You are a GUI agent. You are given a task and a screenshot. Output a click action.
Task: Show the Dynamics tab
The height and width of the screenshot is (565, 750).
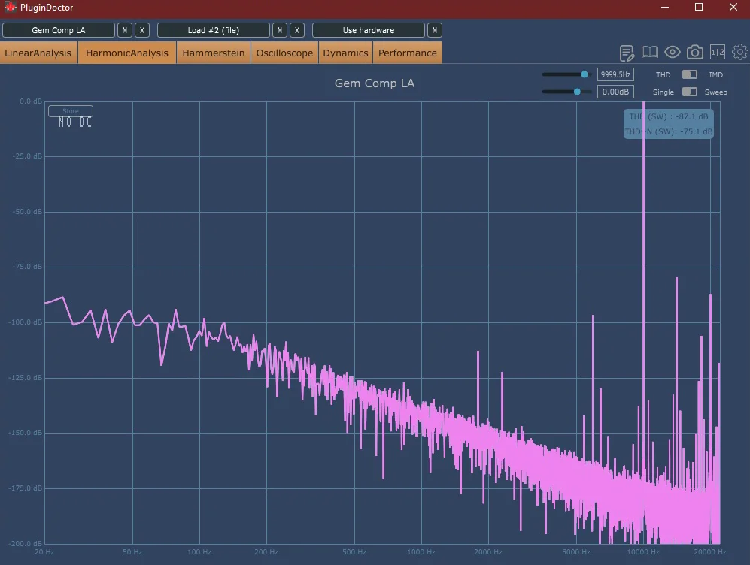tap(345, 53)
